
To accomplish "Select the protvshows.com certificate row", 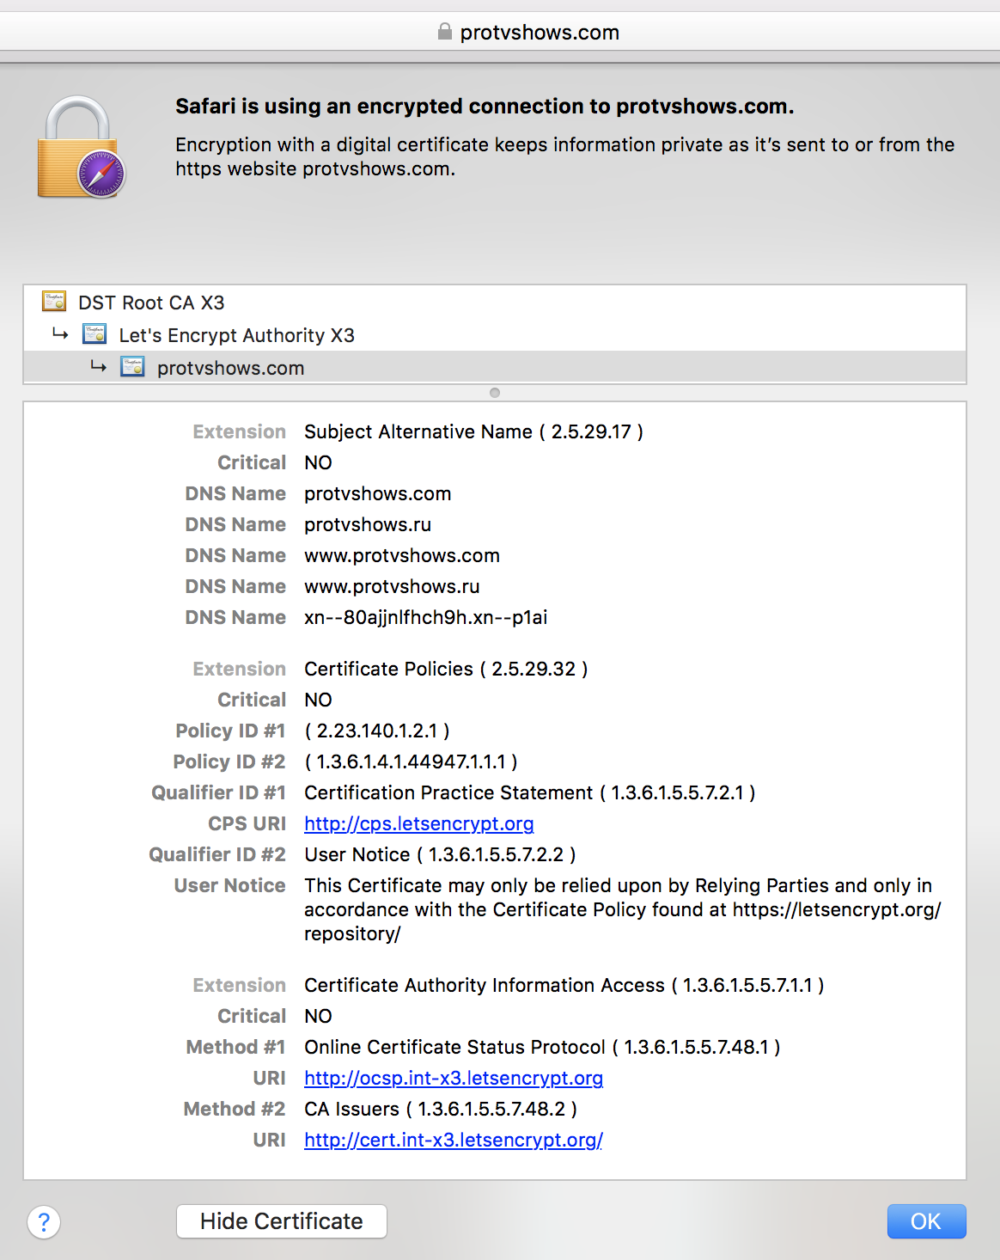I will (495, 367).
